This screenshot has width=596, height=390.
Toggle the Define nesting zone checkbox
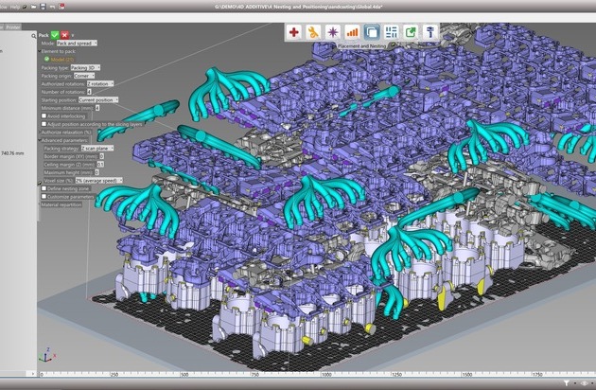43,187
